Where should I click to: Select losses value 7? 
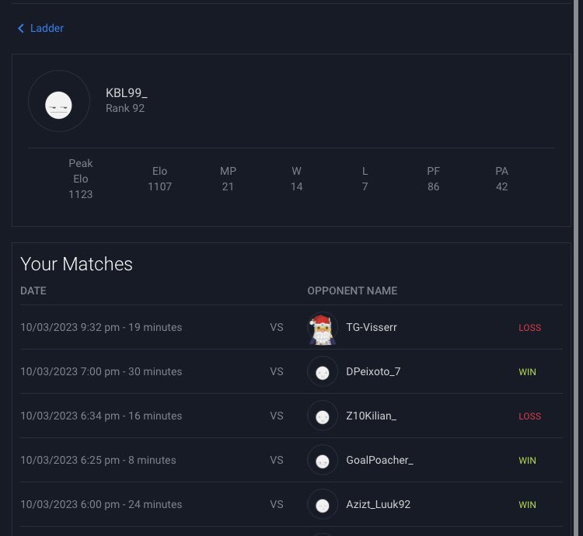pos(365,186)
